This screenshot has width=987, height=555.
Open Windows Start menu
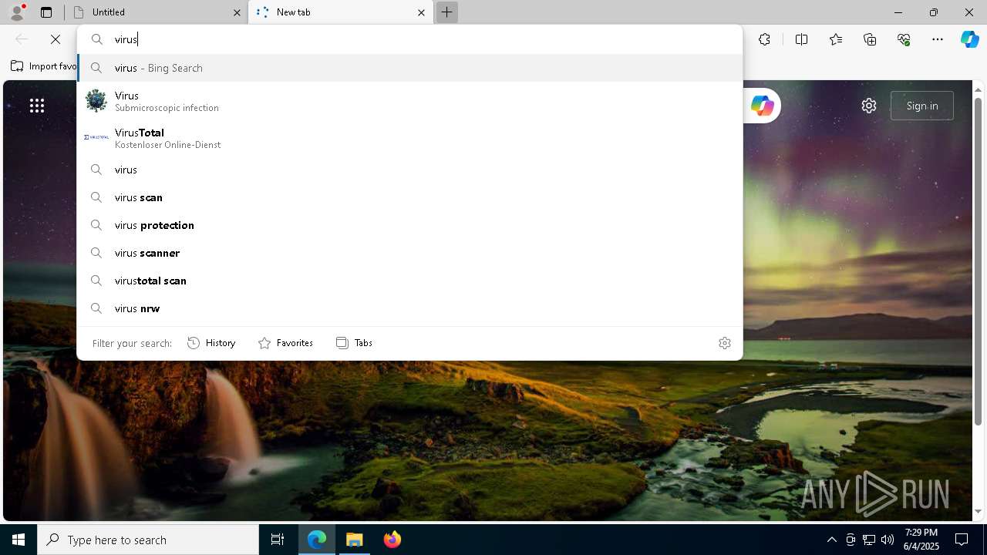(19, 540)
